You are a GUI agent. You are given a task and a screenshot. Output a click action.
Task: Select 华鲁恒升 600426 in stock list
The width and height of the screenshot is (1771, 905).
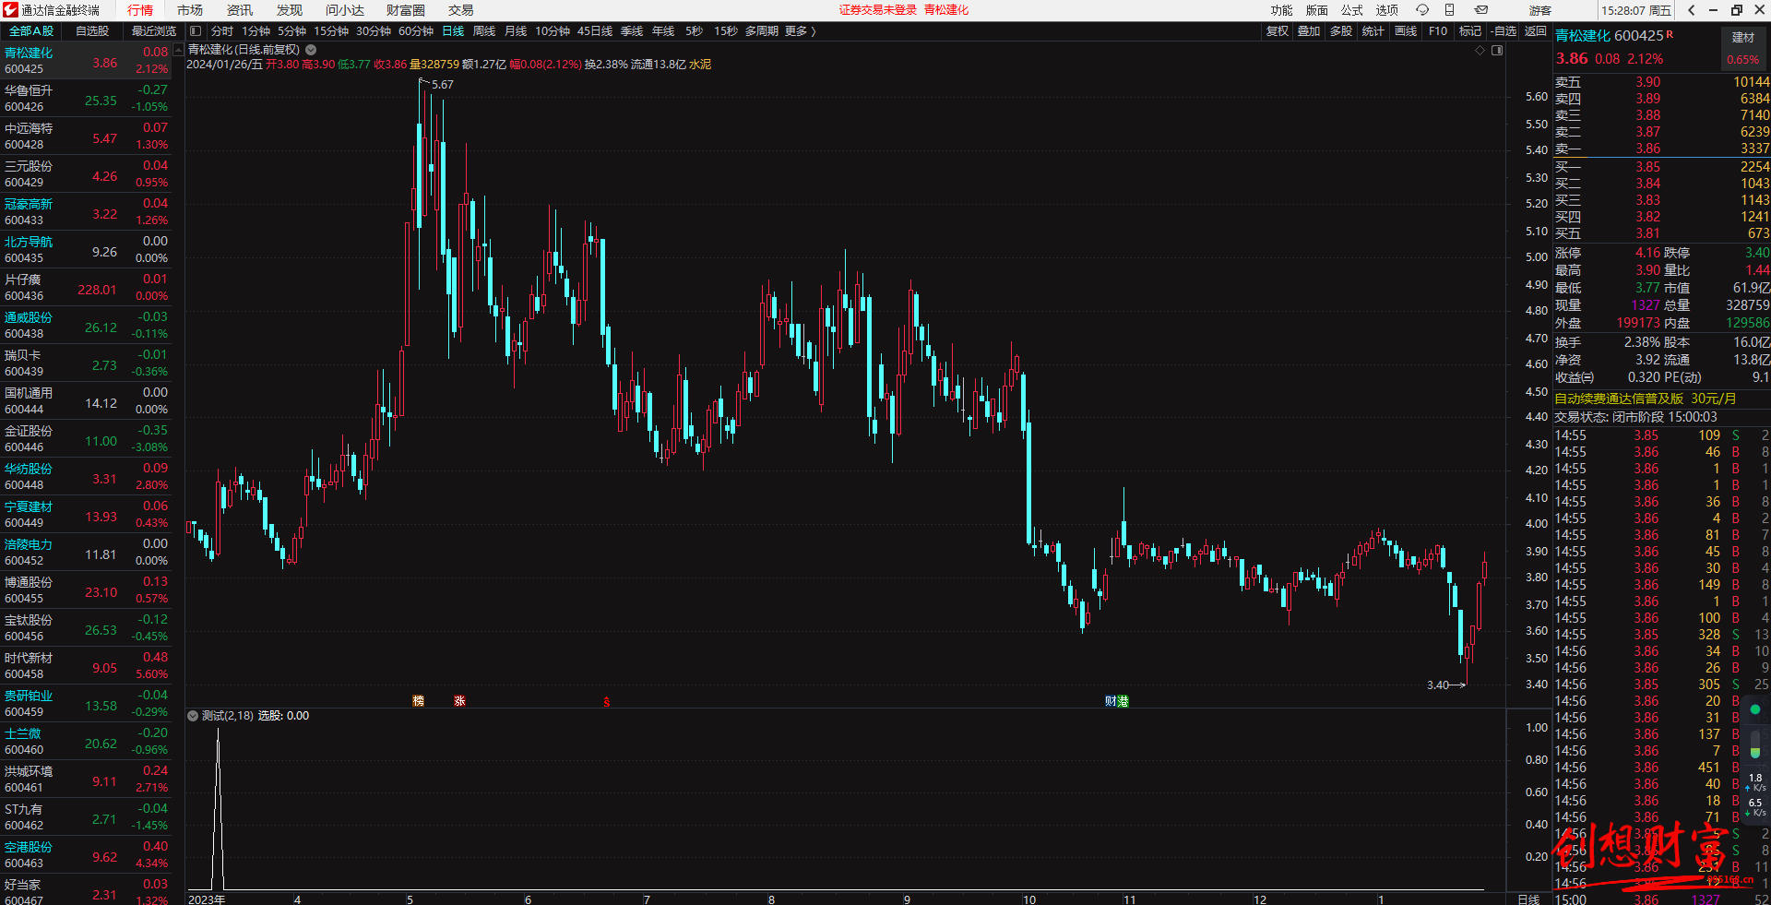pyautogui.click(x=86, y=98)
